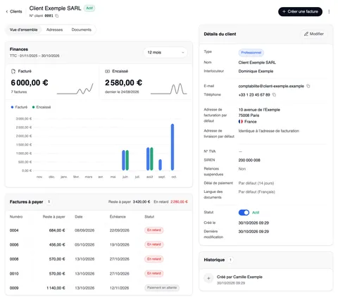Copy the client phone number
338x300 pixels.
point(274,95)
